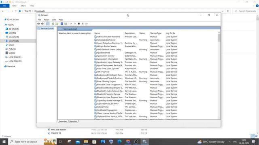Select the Auto Time Zone Updater service
Viewport: 259px width, 145px height.
pos(136,68)
